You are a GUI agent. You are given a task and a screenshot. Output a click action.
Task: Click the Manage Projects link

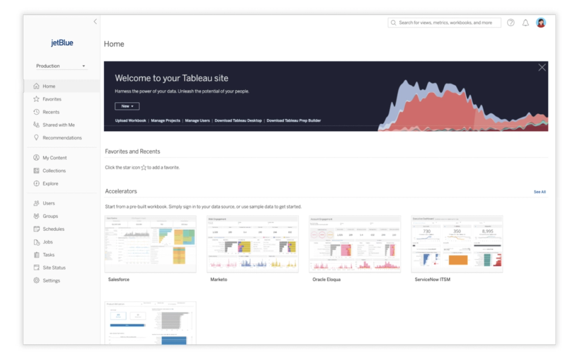[x=166, y=121]
